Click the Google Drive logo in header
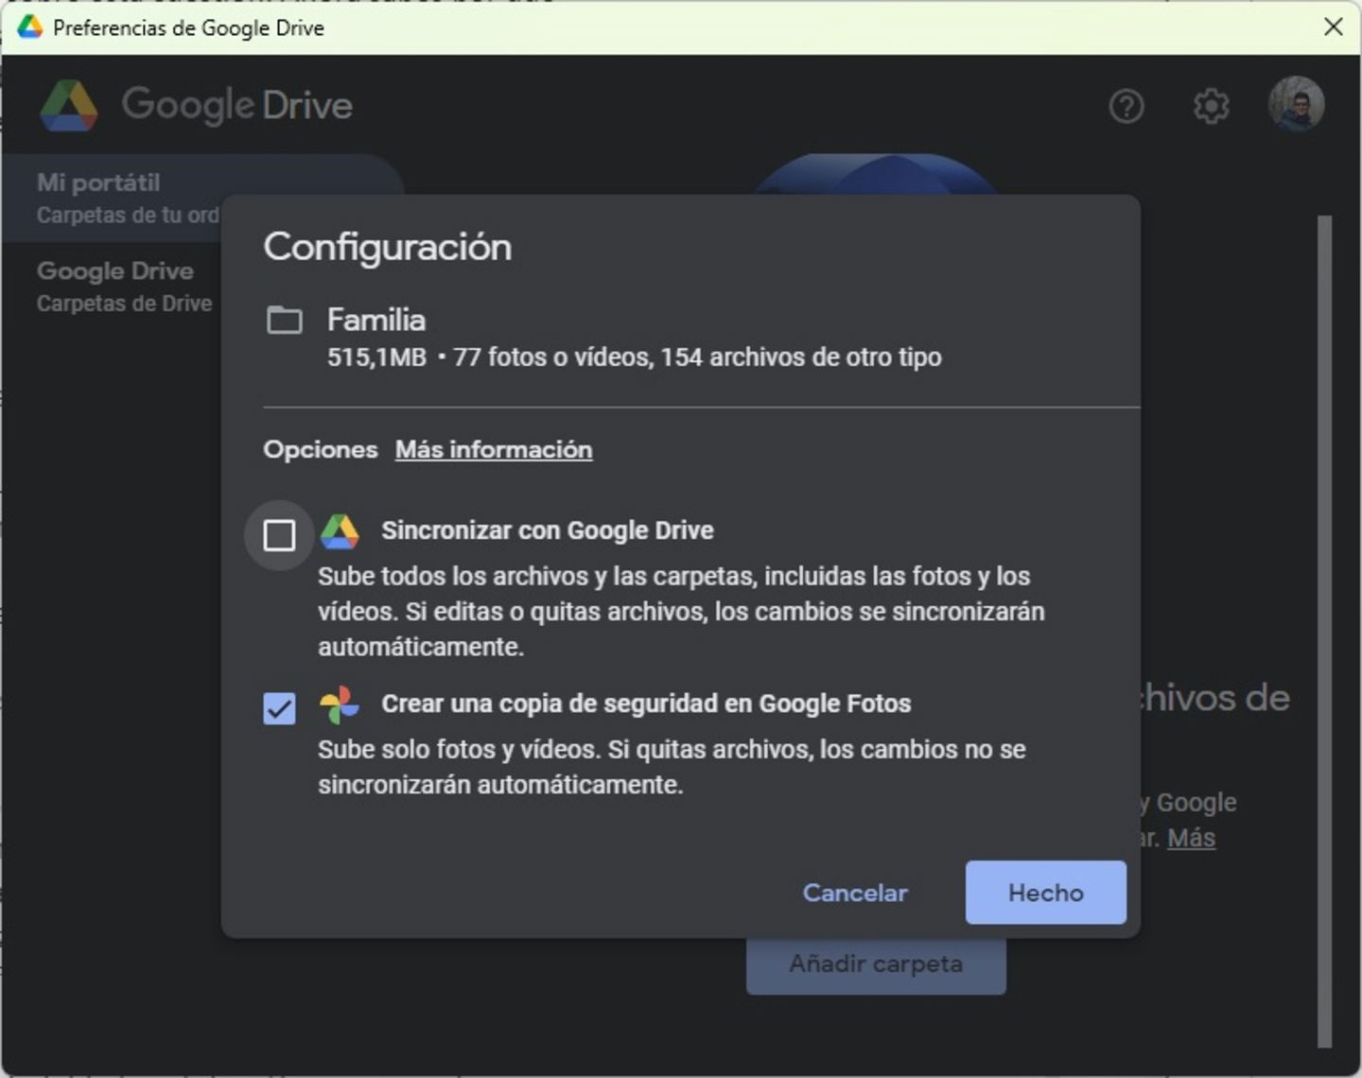This screenshot has height=1078, width=1362. tap(69, 105)
